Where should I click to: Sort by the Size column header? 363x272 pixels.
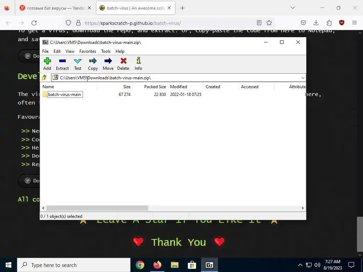115,87
